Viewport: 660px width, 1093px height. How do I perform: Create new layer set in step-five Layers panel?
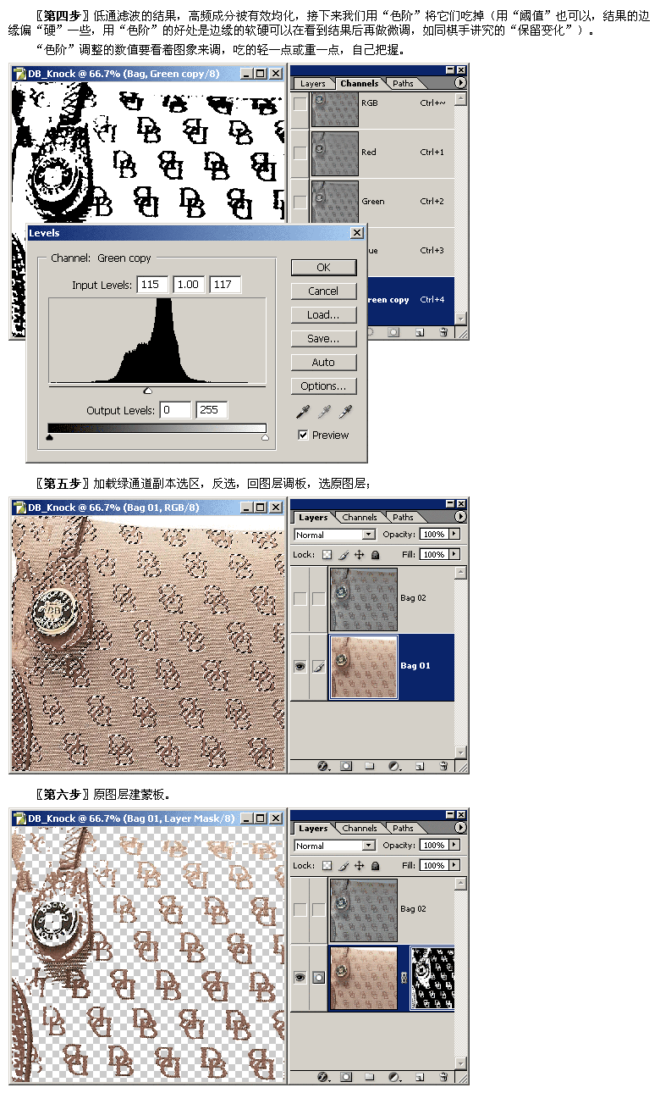pos(370,766)
